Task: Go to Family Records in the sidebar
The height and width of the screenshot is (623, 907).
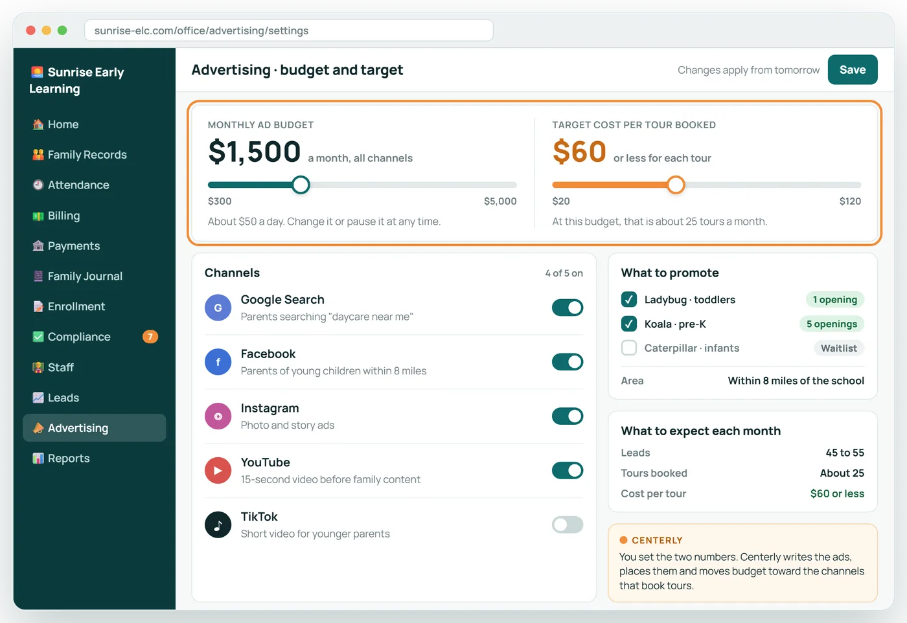Action: (95, 155)
